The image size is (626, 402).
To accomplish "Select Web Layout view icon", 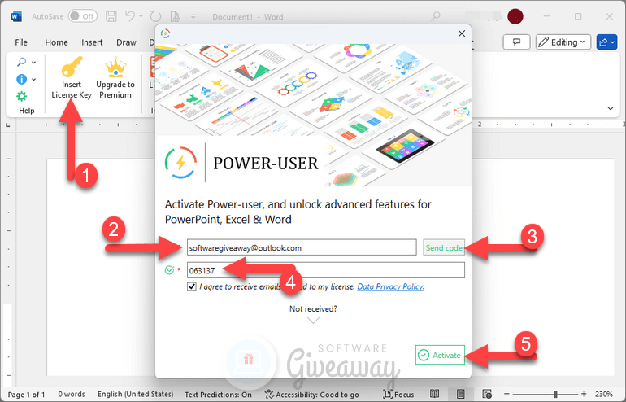I will [x=487, y=395].
